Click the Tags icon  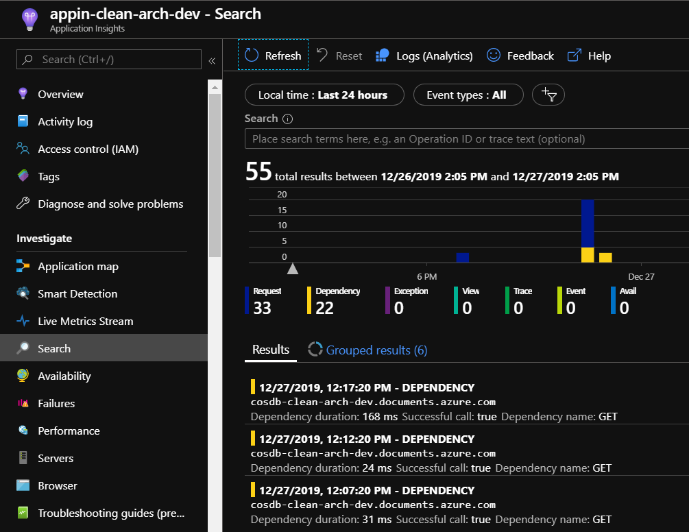point(23,176)
